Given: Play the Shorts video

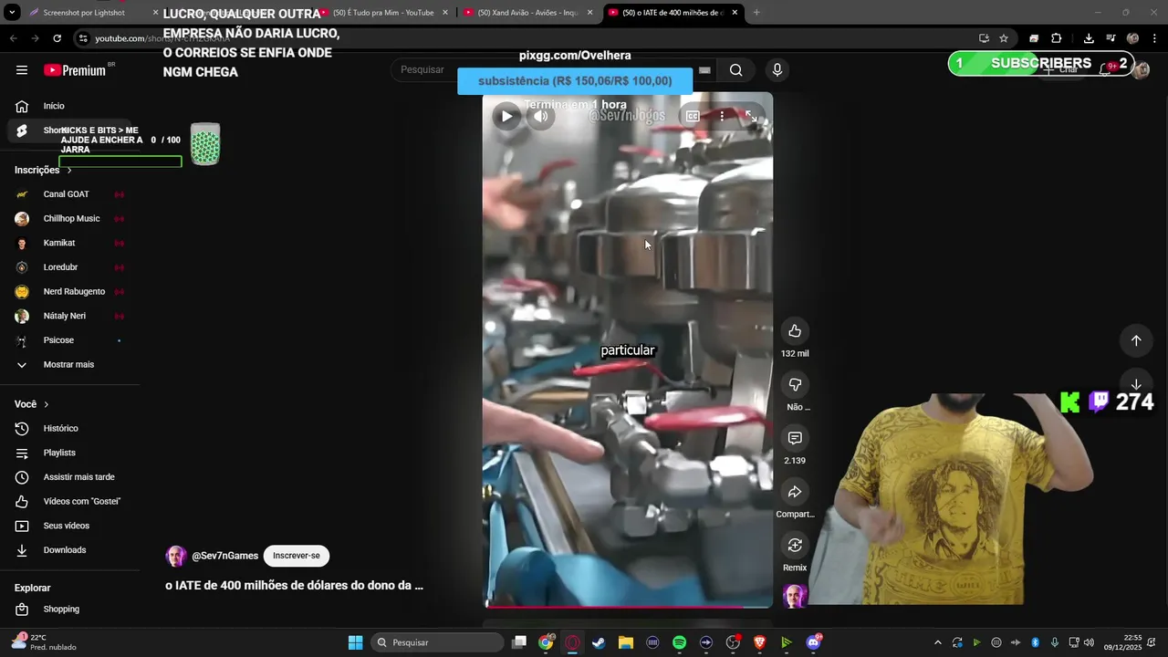Looking at the screenshot, I should [x=506, y=116].
